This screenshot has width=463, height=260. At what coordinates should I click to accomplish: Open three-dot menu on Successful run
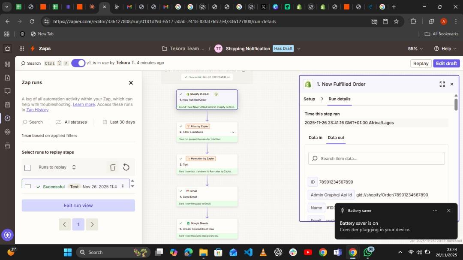point(123,186)
